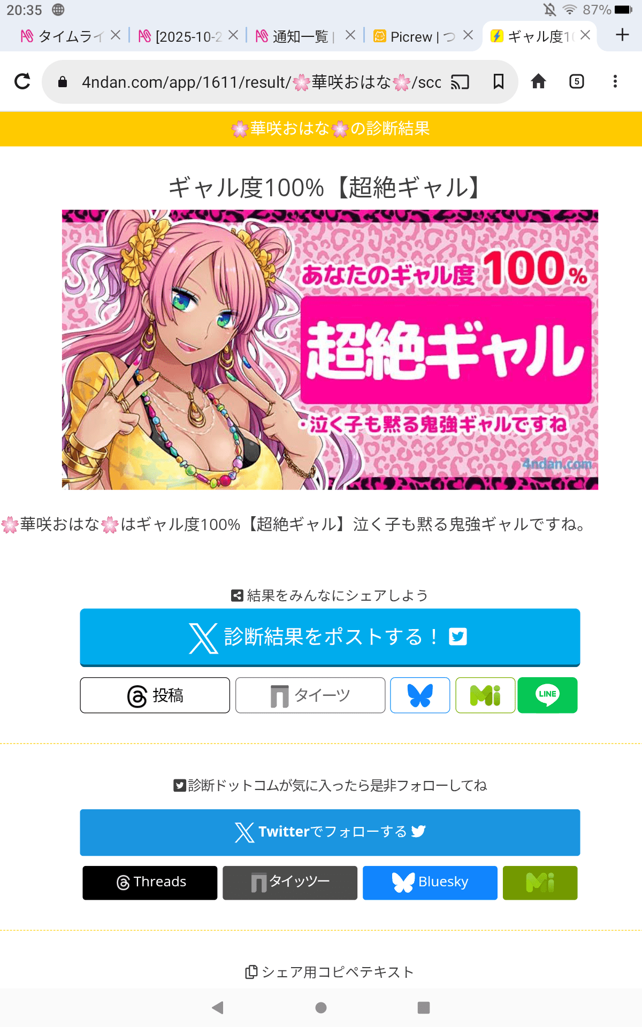Open a new tab with plus button
This screenshot has width=642, height=1027.
point(622,35)
